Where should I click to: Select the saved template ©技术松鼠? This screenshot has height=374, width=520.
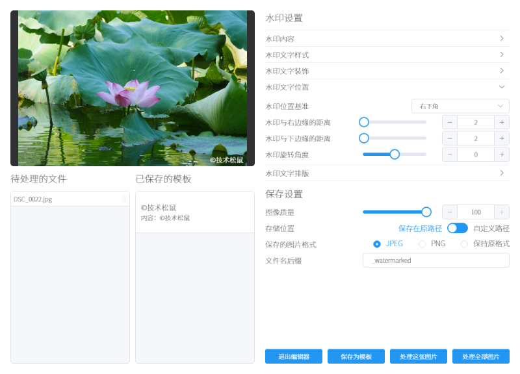tap(195, 212)
